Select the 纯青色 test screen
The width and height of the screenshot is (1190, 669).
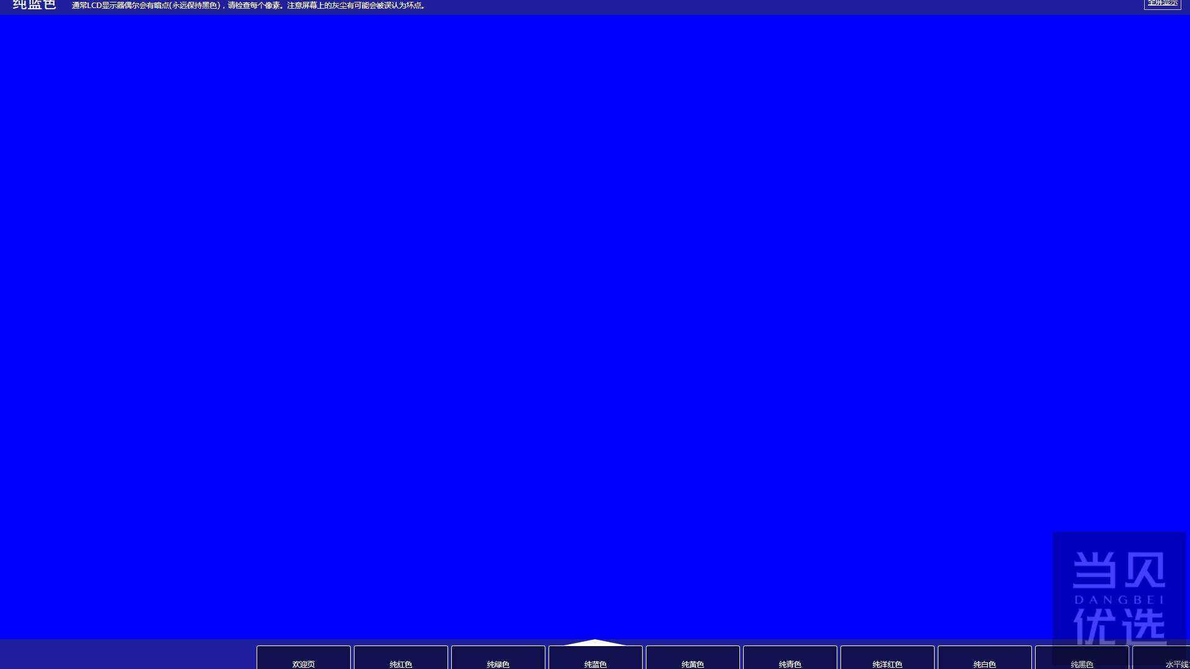click(x=790, y=663)
